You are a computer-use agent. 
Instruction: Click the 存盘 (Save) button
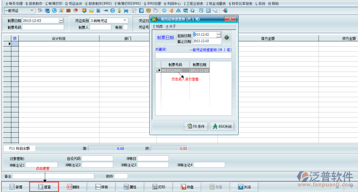(x=187, y=187)
